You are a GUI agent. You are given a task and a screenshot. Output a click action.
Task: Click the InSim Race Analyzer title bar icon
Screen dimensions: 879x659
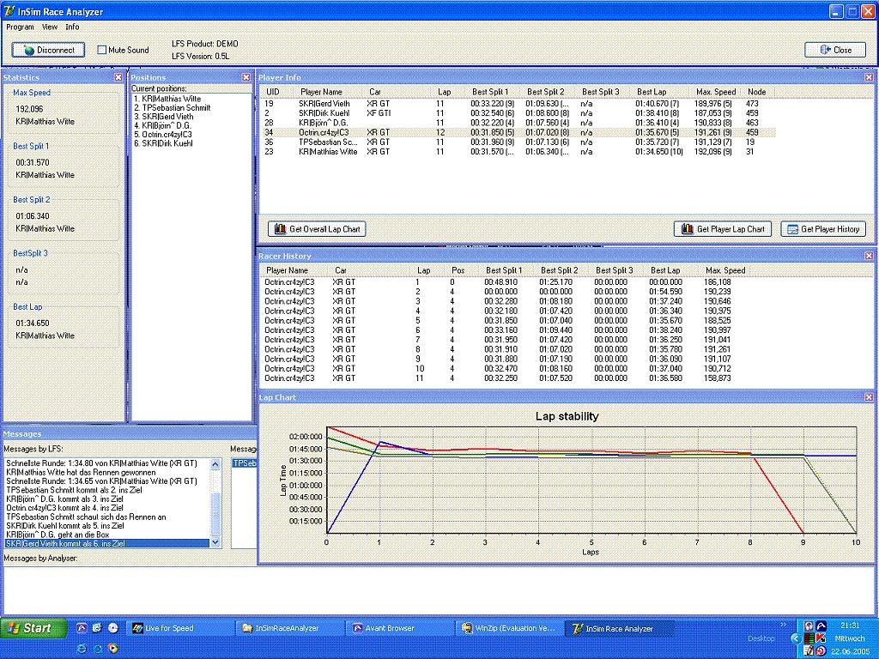(9, 11)
